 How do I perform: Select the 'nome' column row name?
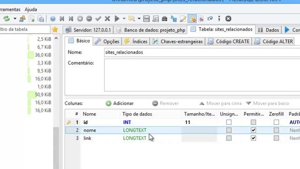[90, 131]
